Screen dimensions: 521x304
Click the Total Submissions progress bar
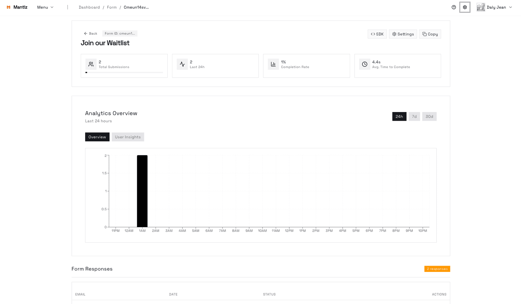[124, 72]
